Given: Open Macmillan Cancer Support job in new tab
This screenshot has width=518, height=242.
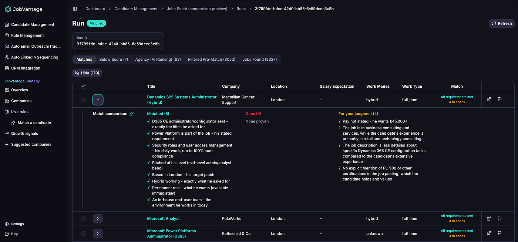Looking at the screenshot, I should 489,99.
